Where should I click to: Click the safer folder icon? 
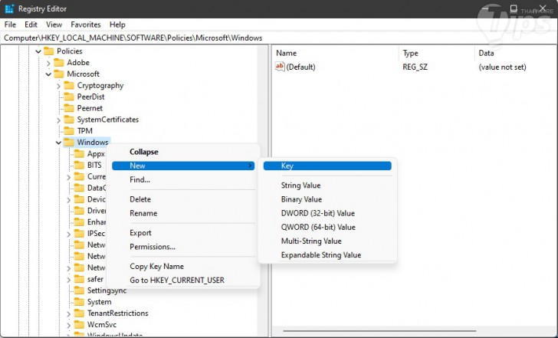[x=79, y=279]
